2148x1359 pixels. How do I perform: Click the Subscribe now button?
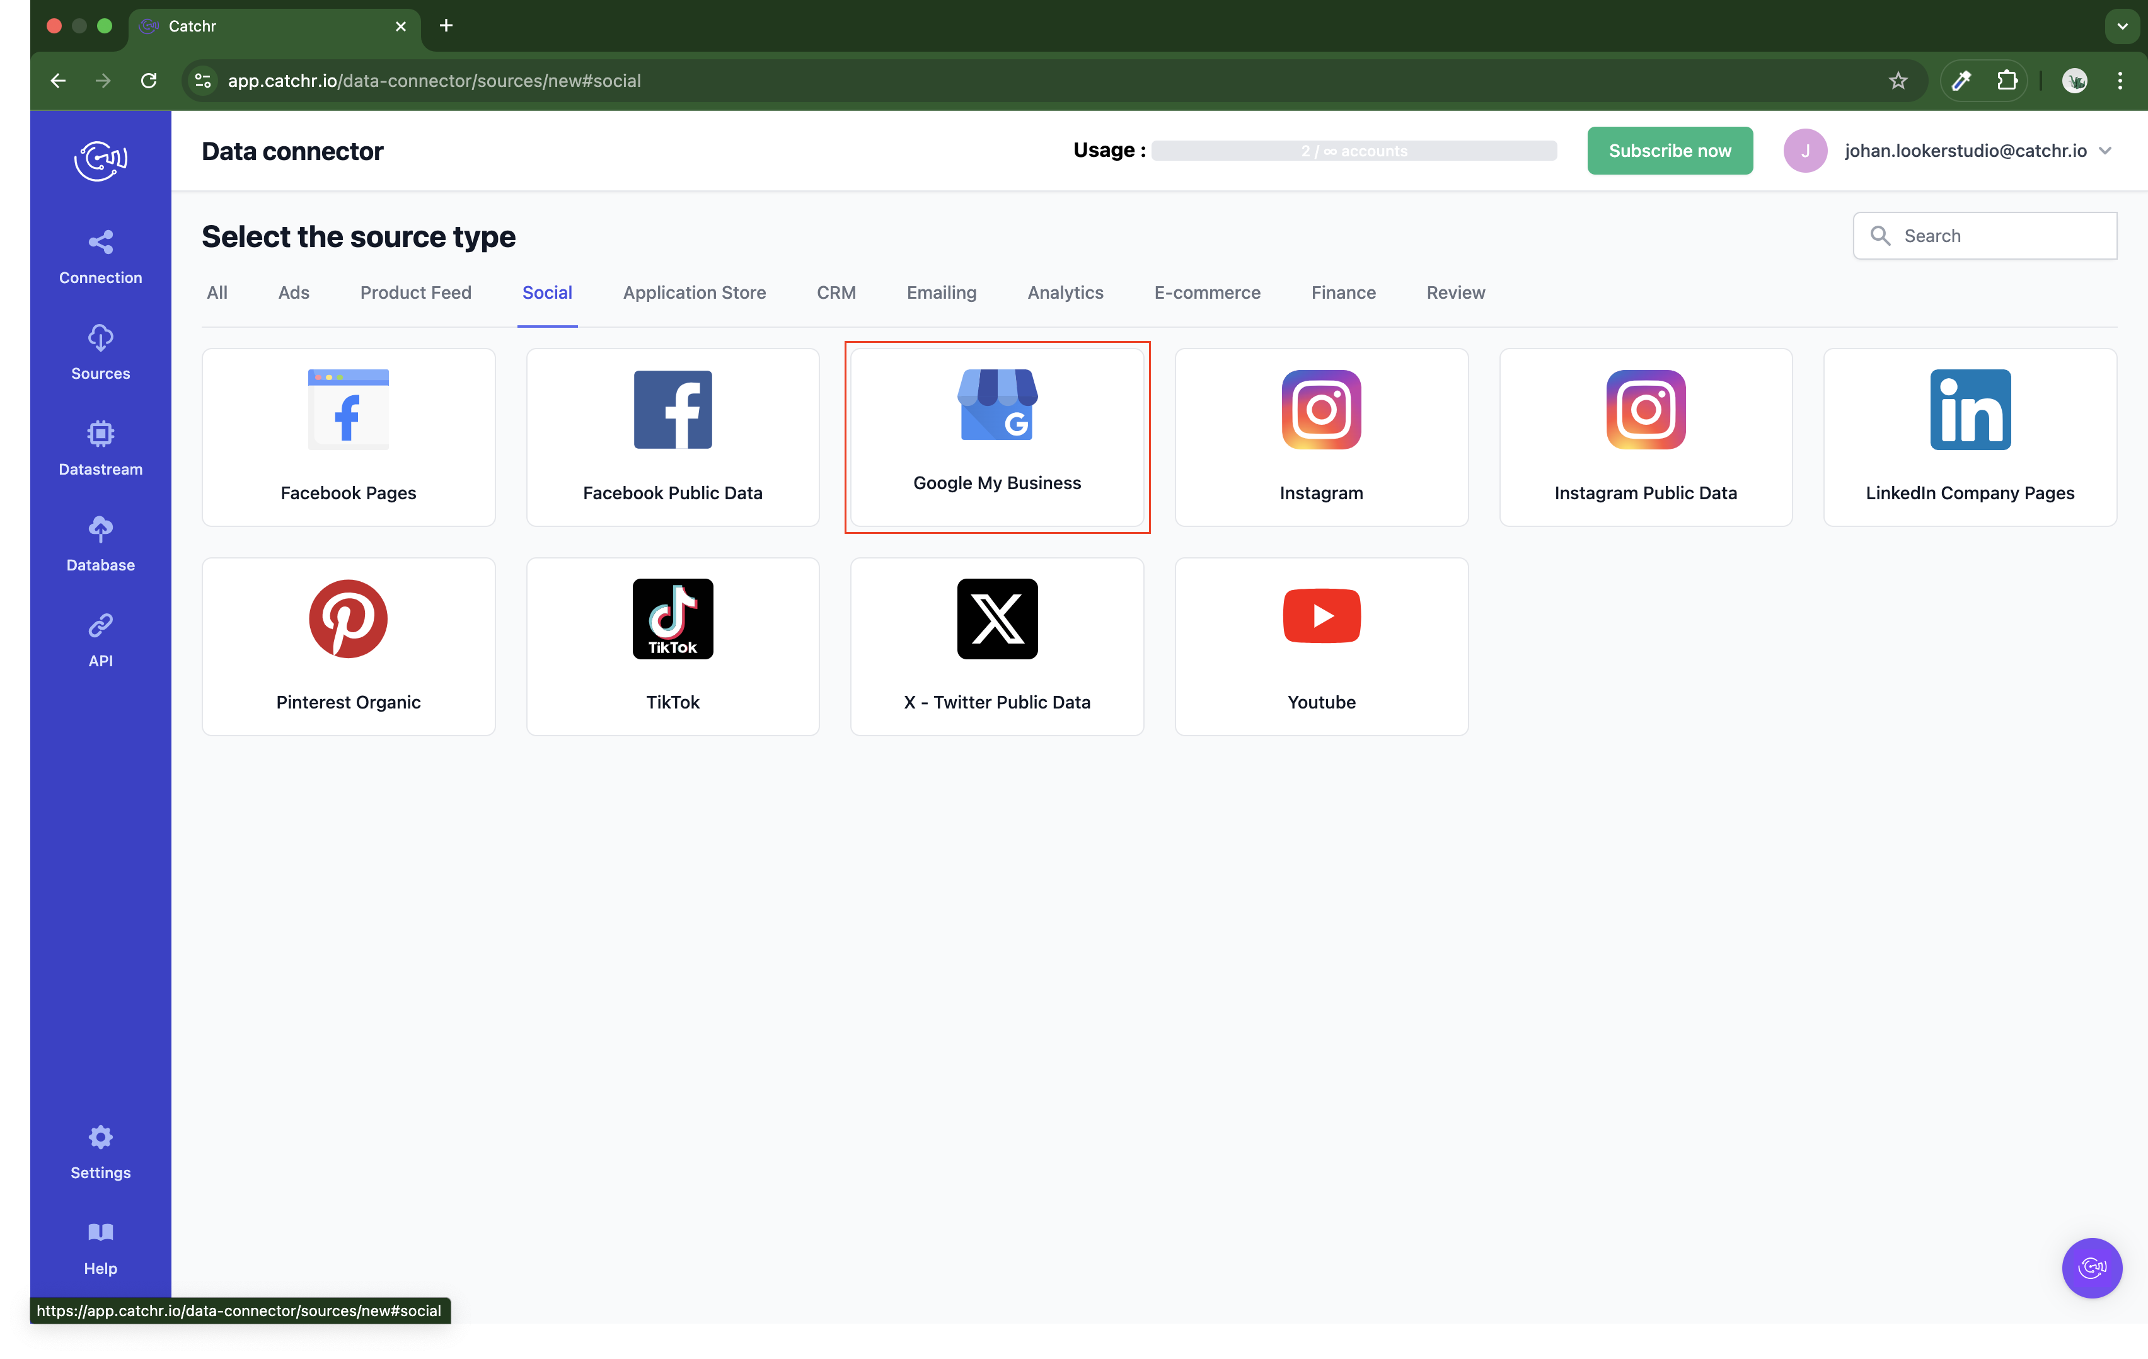1669,151
